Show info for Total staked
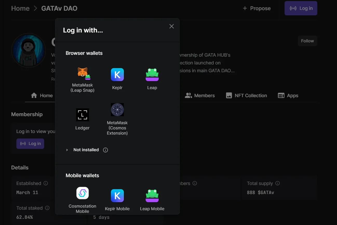 tap(47, 208)
